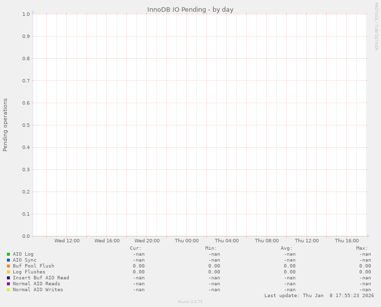Click the 0.1 y-axis value
Viewport: 381px width, 307px height.
coord(26,214)
